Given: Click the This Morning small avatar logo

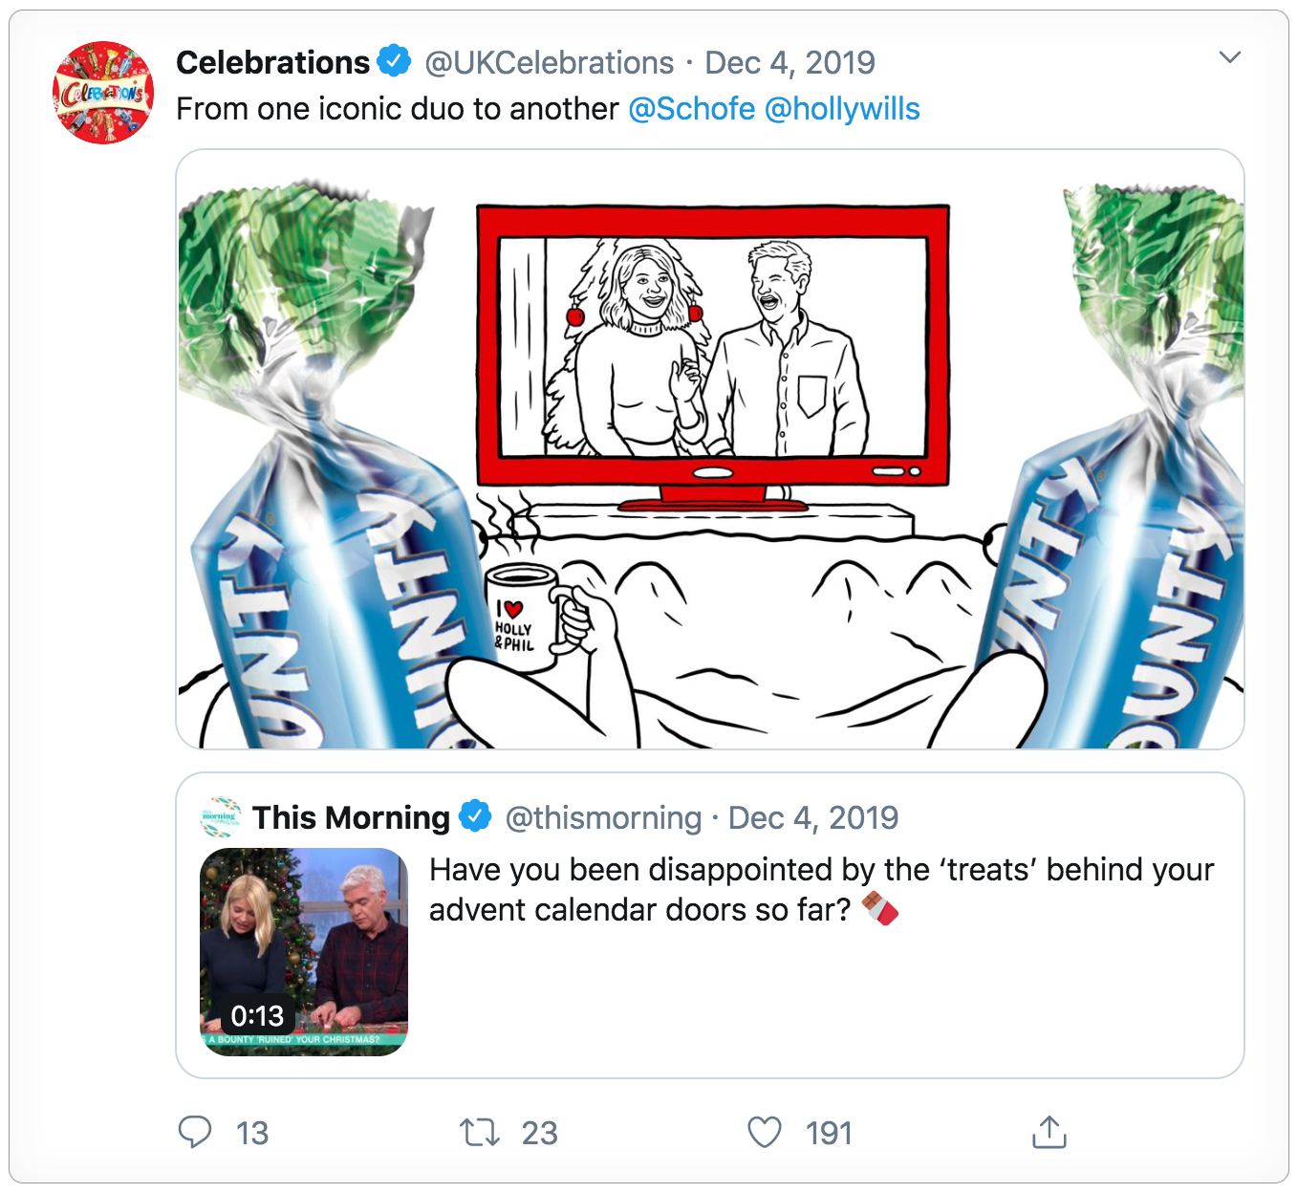Looking at the screenshot, I should tap(221, 817).
